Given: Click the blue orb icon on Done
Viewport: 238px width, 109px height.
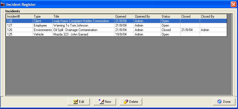Looking at the screenshot, I should 220,102.
